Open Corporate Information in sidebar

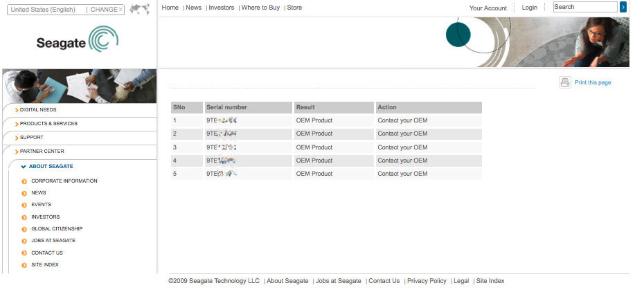pyautogui.click(x=64, y=181)
